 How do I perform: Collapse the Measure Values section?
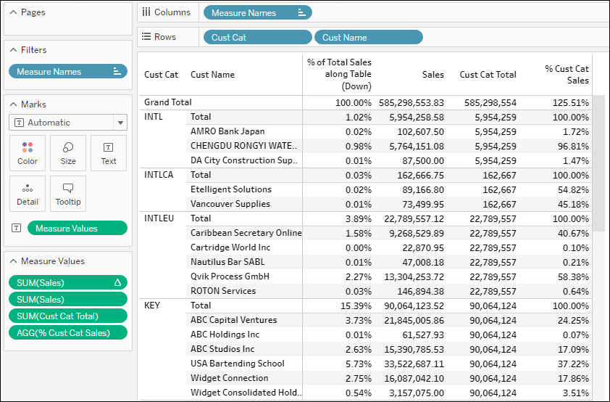click(13, 261)
